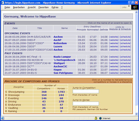
Task: Open schedule link for AachenCIC
Action: 125,66
